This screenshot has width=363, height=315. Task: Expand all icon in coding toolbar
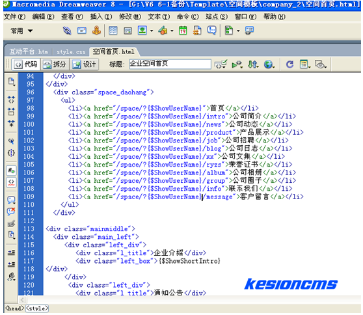point(11,123)
